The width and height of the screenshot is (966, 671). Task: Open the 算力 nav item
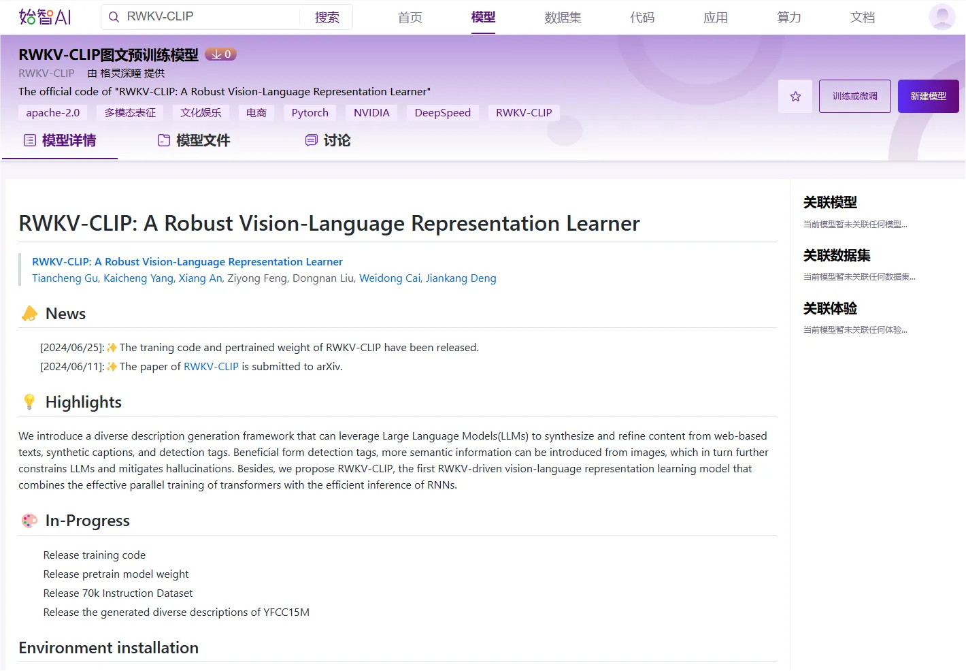789,17
